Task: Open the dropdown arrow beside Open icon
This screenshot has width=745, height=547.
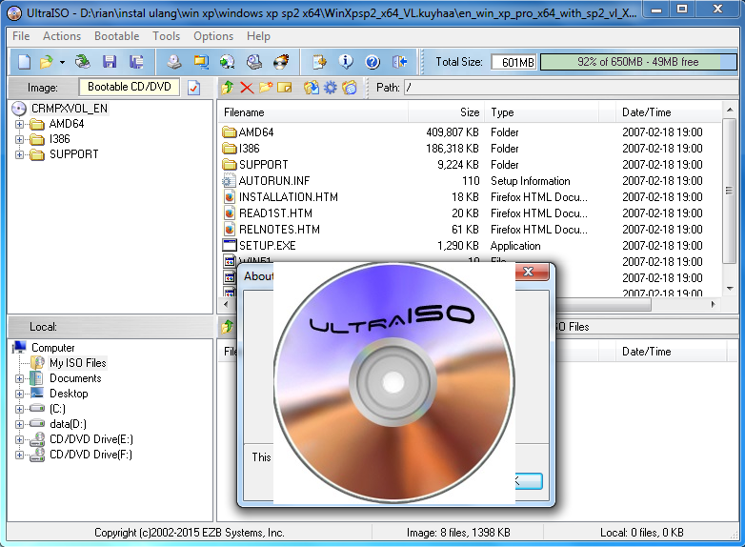Action: pos(62,62)
